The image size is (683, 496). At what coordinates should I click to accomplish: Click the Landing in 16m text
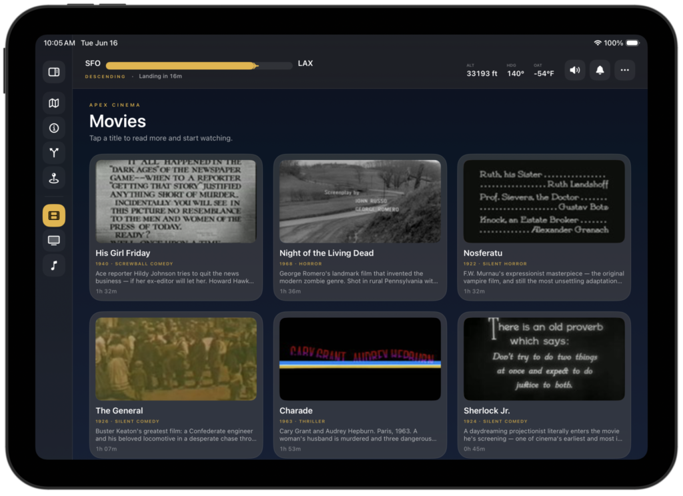[x=160, y=76]
